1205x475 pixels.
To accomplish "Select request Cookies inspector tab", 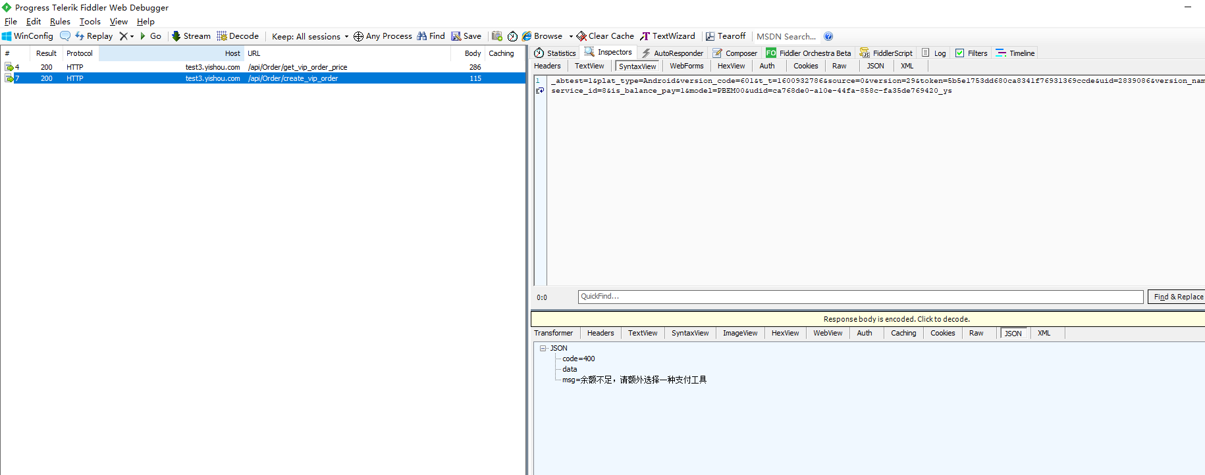I will tap(806, 66).
